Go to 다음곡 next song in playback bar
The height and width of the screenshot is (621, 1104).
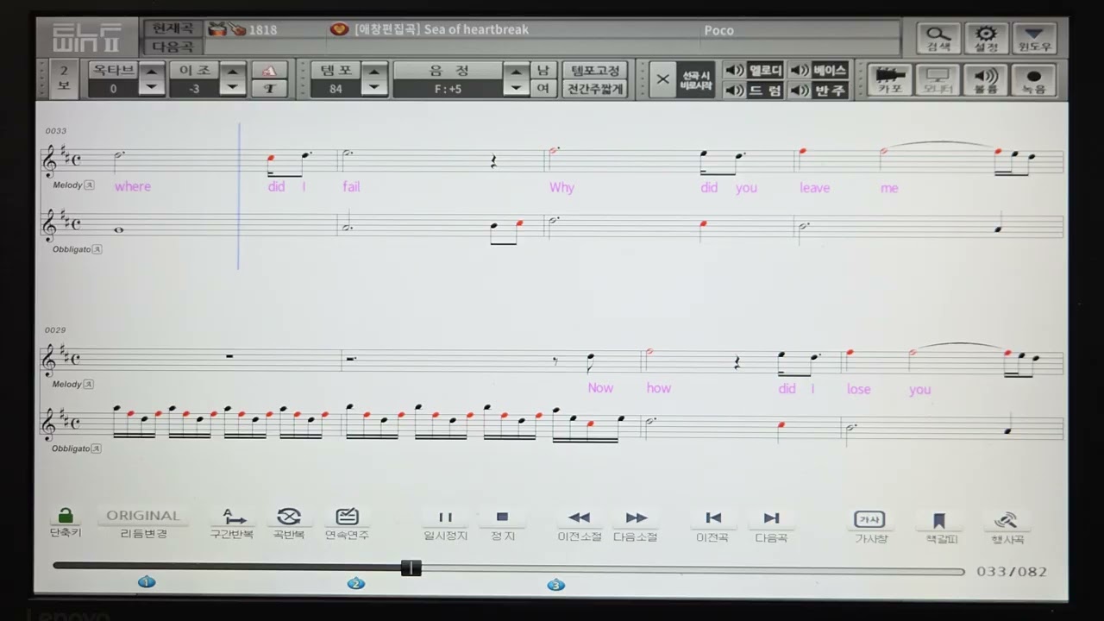pyautogui.click(x=771, y=524)
